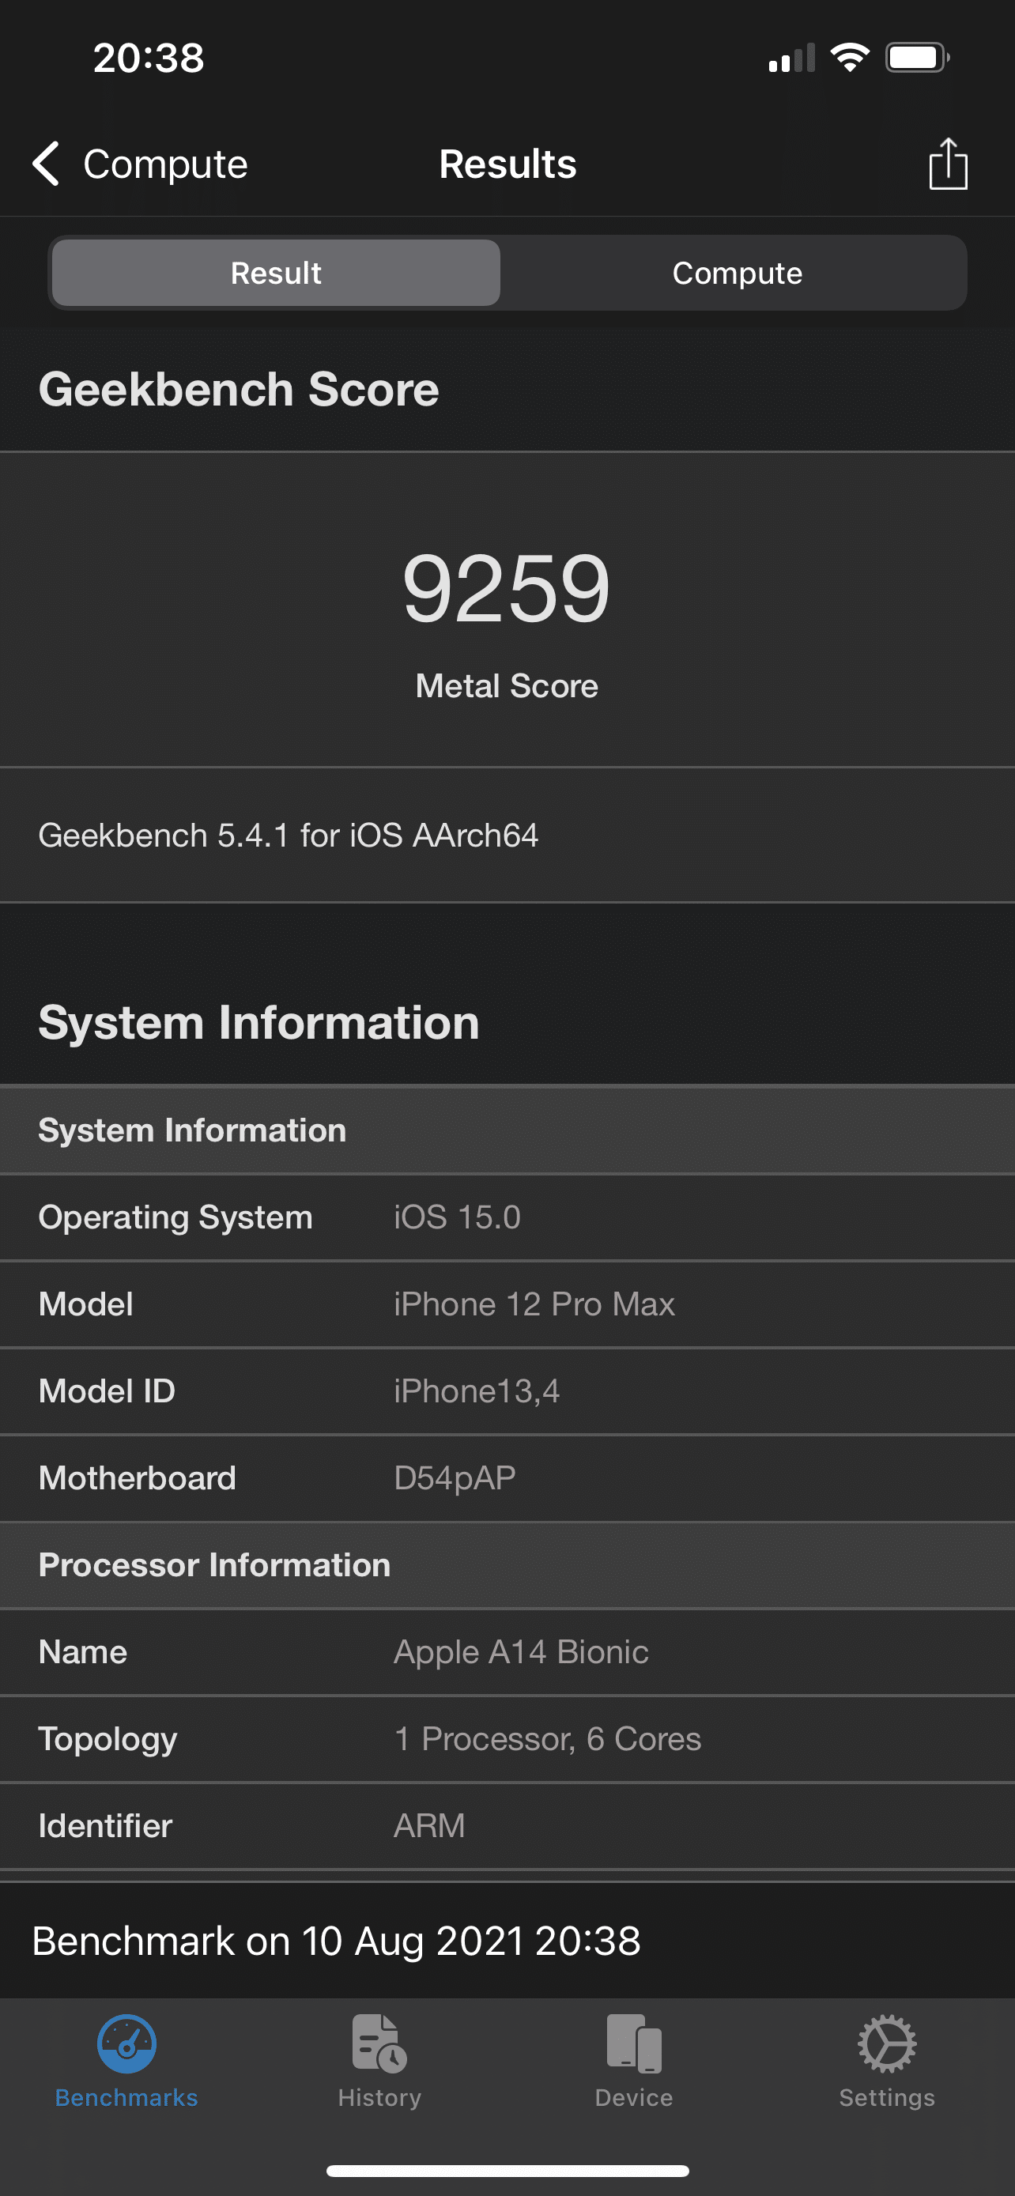1015x2196 pixels.
Task: Open the History tab icon
Action: [x=379, y=2043]
